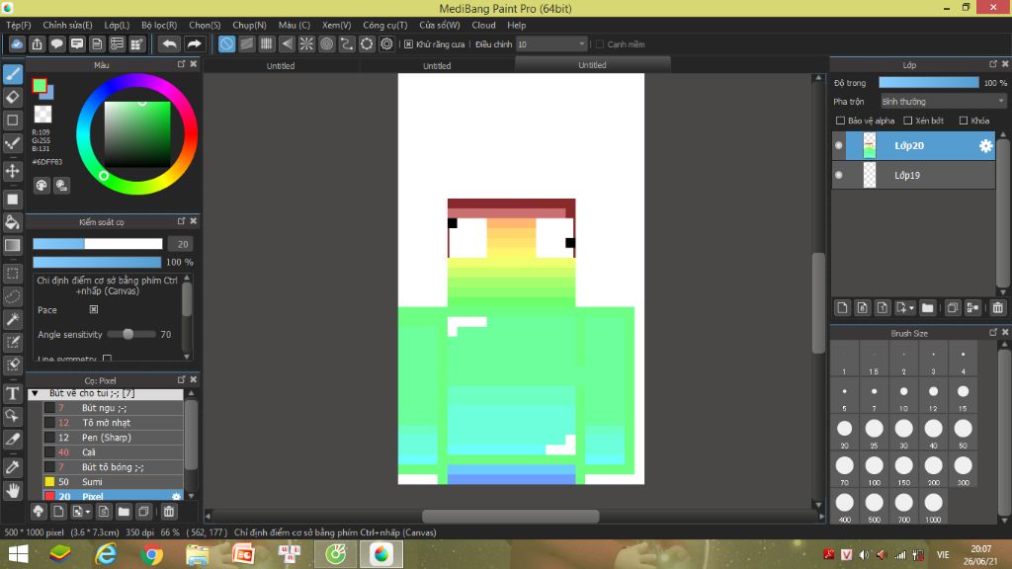Click the canvas horizontal scrollbar

pos(511,516)
